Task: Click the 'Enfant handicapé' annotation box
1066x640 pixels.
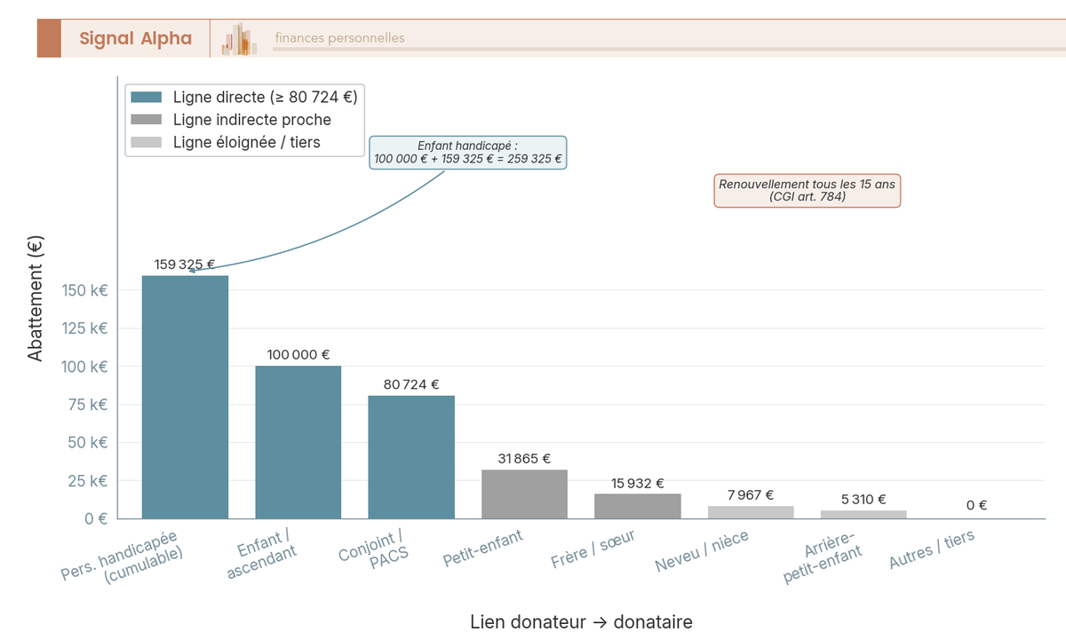Action: (468, 153)
